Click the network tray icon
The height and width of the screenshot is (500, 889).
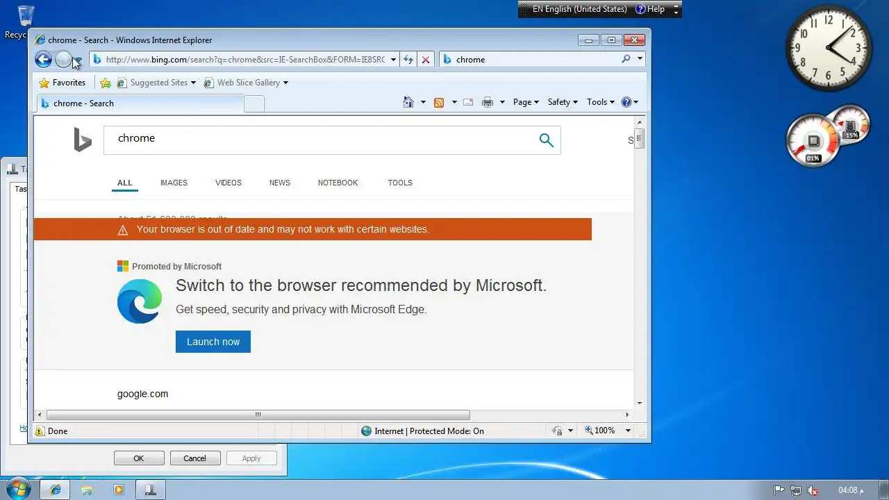tap(796, 490)
